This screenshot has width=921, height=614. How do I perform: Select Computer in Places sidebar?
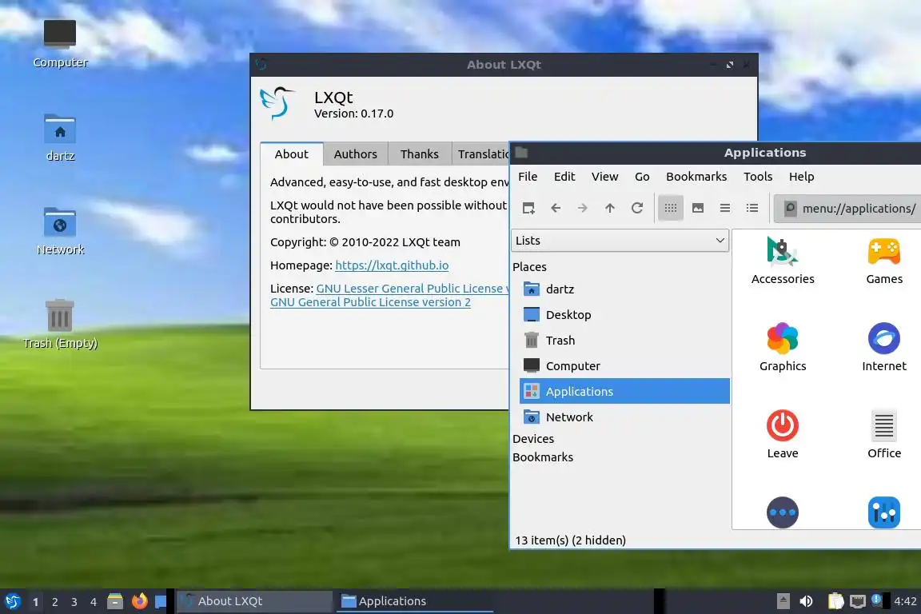tap(624, 365)
